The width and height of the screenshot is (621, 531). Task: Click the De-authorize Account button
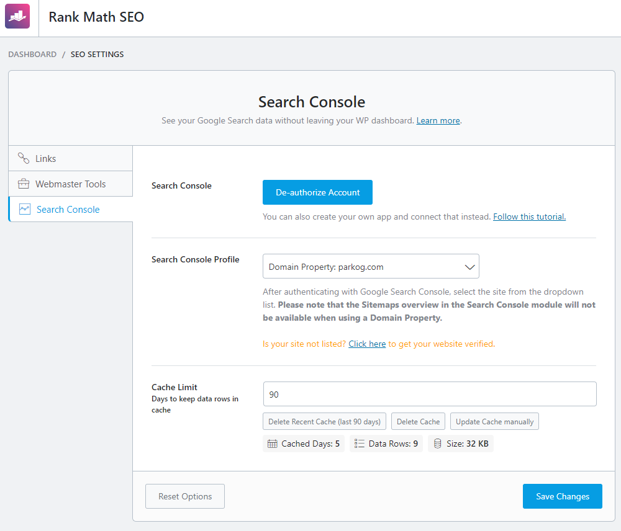pos(317,192)
